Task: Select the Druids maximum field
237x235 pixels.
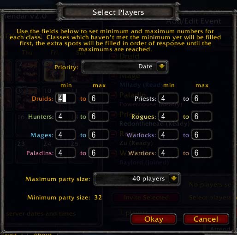Action: (99, 98)
